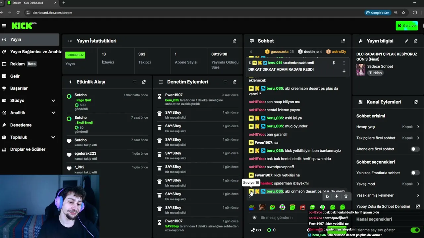Bookmark this page with the star icon
This screenshot has width=424, height=238.
coord(403,13)
